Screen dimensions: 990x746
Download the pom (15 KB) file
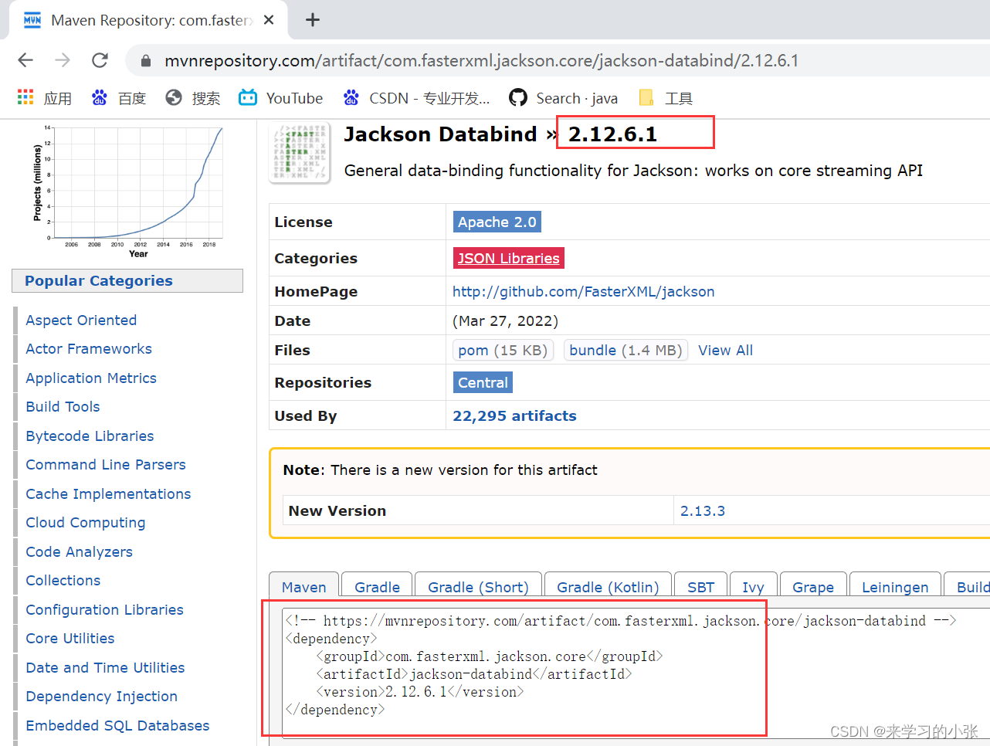tap(503, 351)
